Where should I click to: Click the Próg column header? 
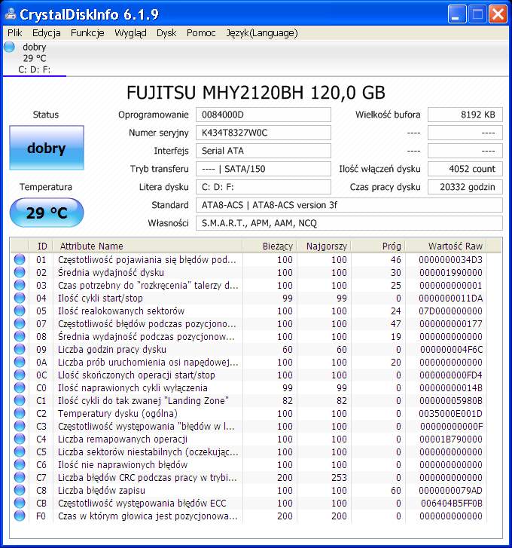tap(378, 246)
